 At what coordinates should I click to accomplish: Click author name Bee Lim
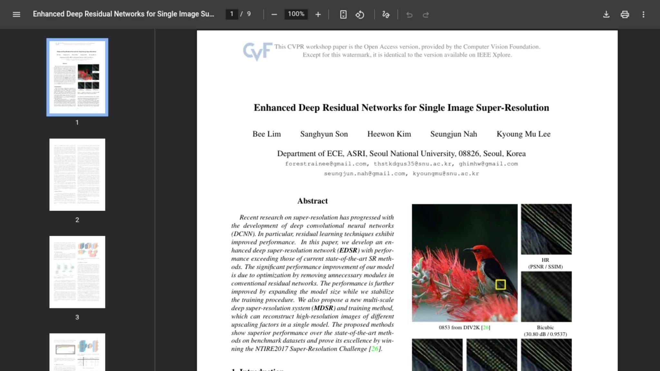(x=267, y=134)
